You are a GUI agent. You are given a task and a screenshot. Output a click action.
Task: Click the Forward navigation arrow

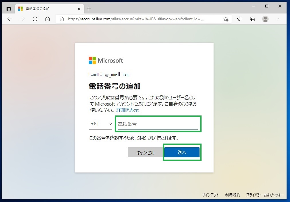click(x=22, y=19)
